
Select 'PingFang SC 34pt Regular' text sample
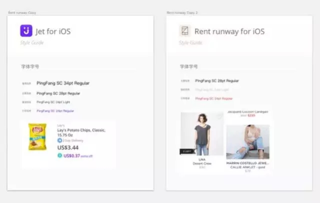[x=63, y=83]
